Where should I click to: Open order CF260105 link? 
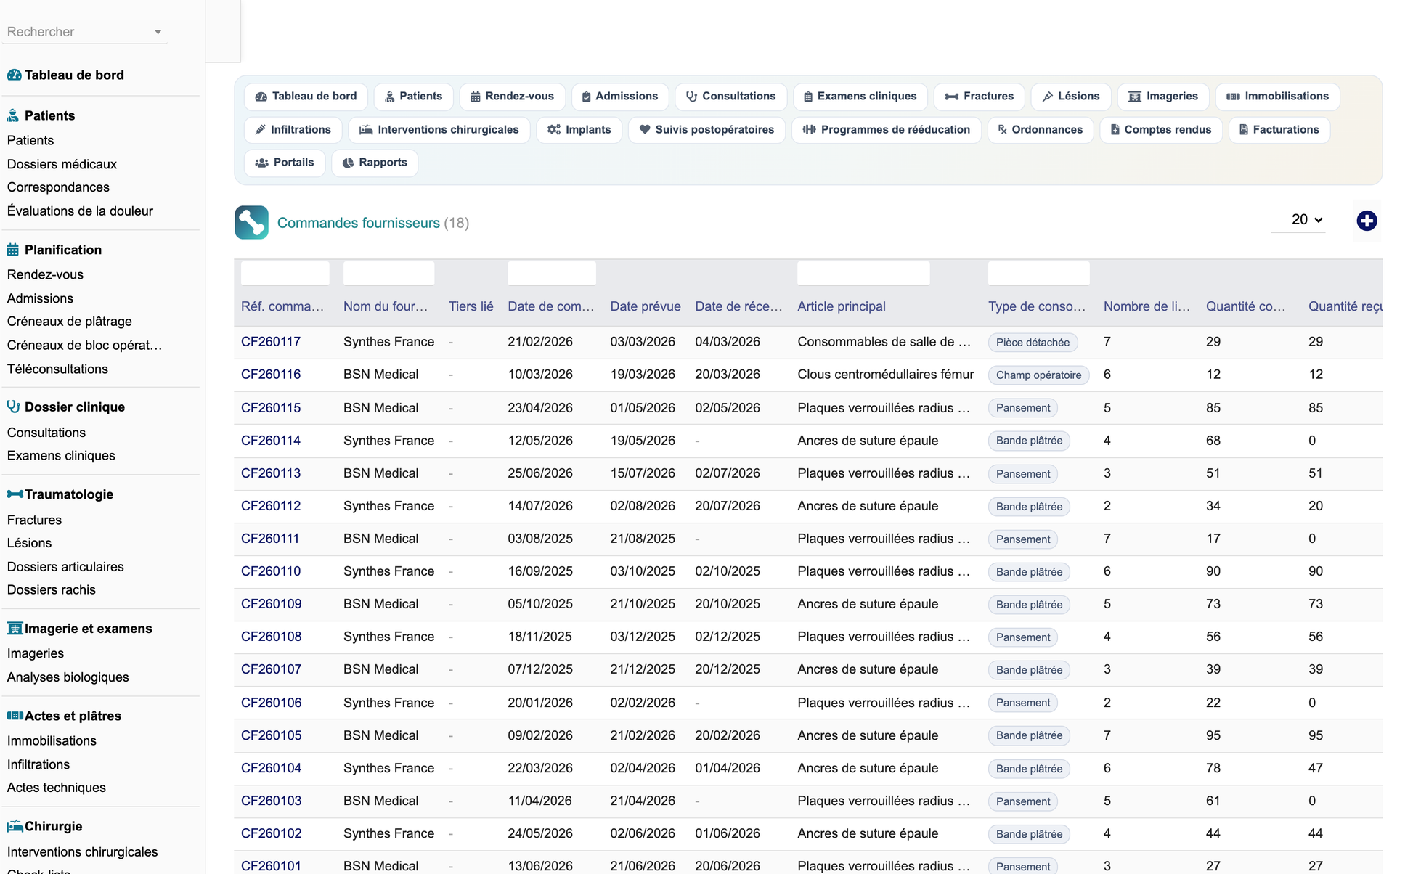(x=271, y=735)
